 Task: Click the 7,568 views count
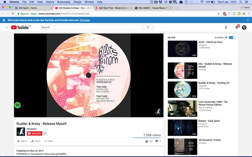[x=152, y=135]
